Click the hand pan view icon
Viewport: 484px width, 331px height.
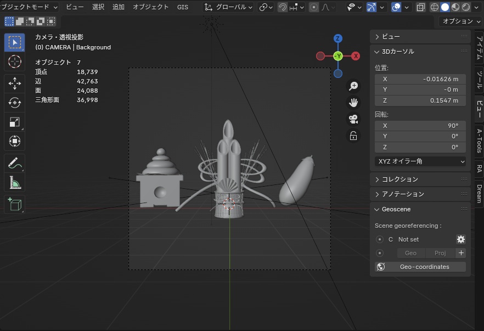(353, 102)
